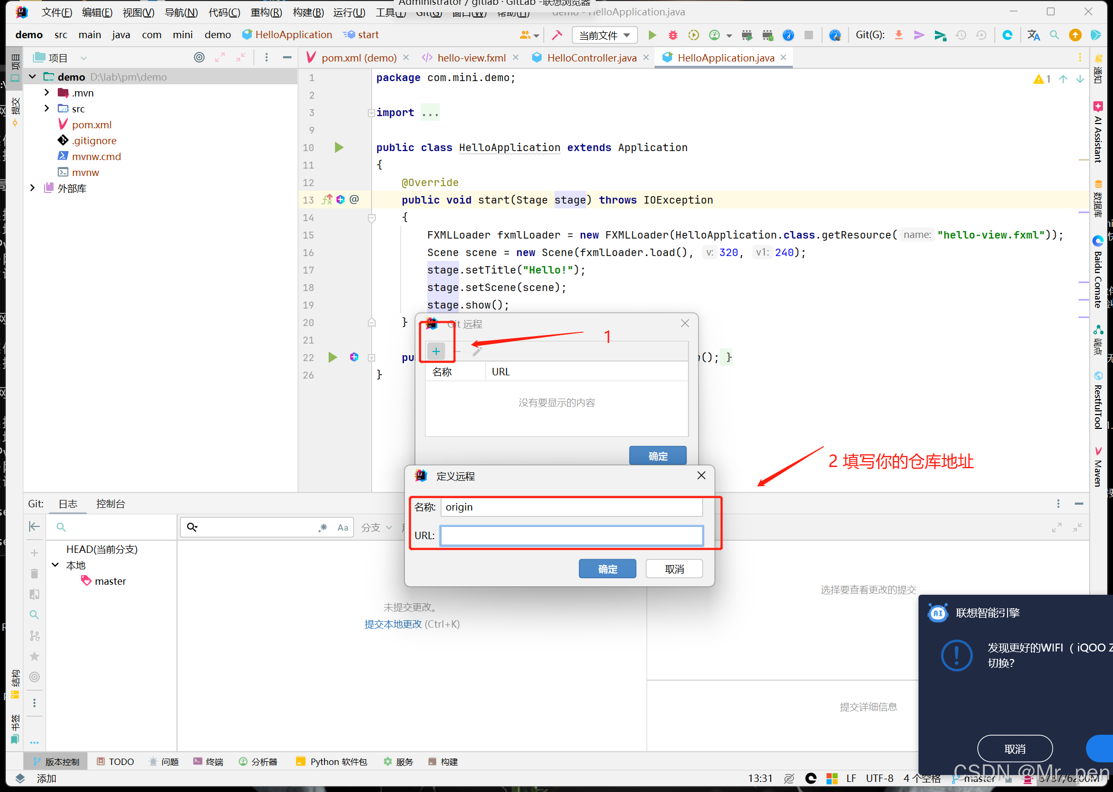Click the Build hammer icon
This screenshot has height=792, width=1113.
(556, 35)
